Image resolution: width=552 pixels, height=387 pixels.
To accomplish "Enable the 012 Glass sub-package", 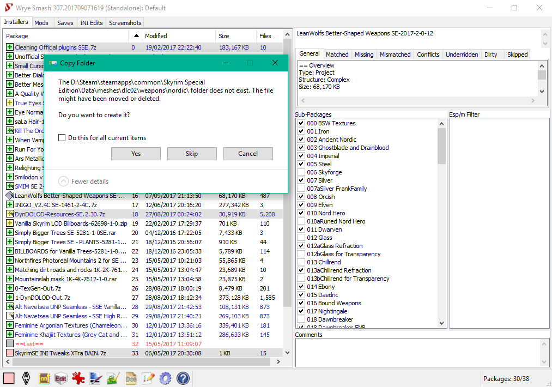I will coord(301,238).
